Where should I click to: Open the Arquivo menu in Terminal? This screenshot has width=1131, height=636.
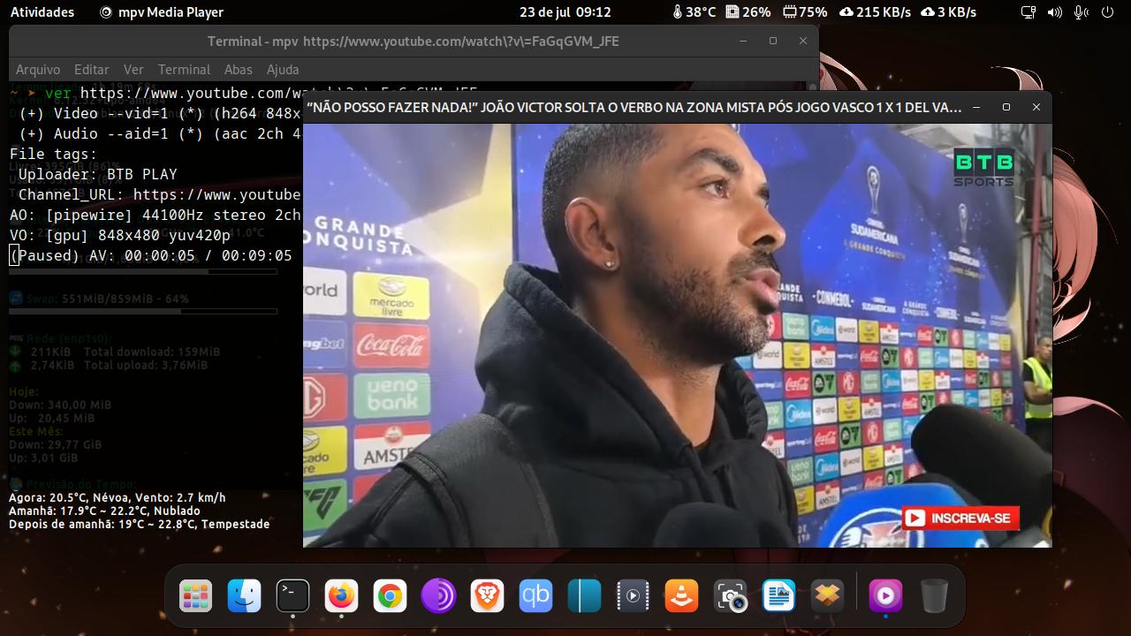click(38, 69)
